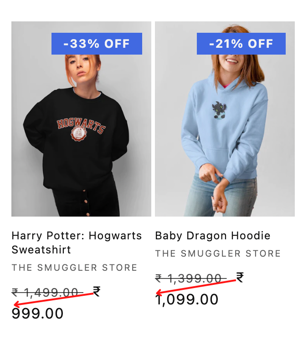This screenshot has width=298, height=354.
Task: Open Harry Potter: Hogwarts Sweatshirt title link
Action: point(77,243)
